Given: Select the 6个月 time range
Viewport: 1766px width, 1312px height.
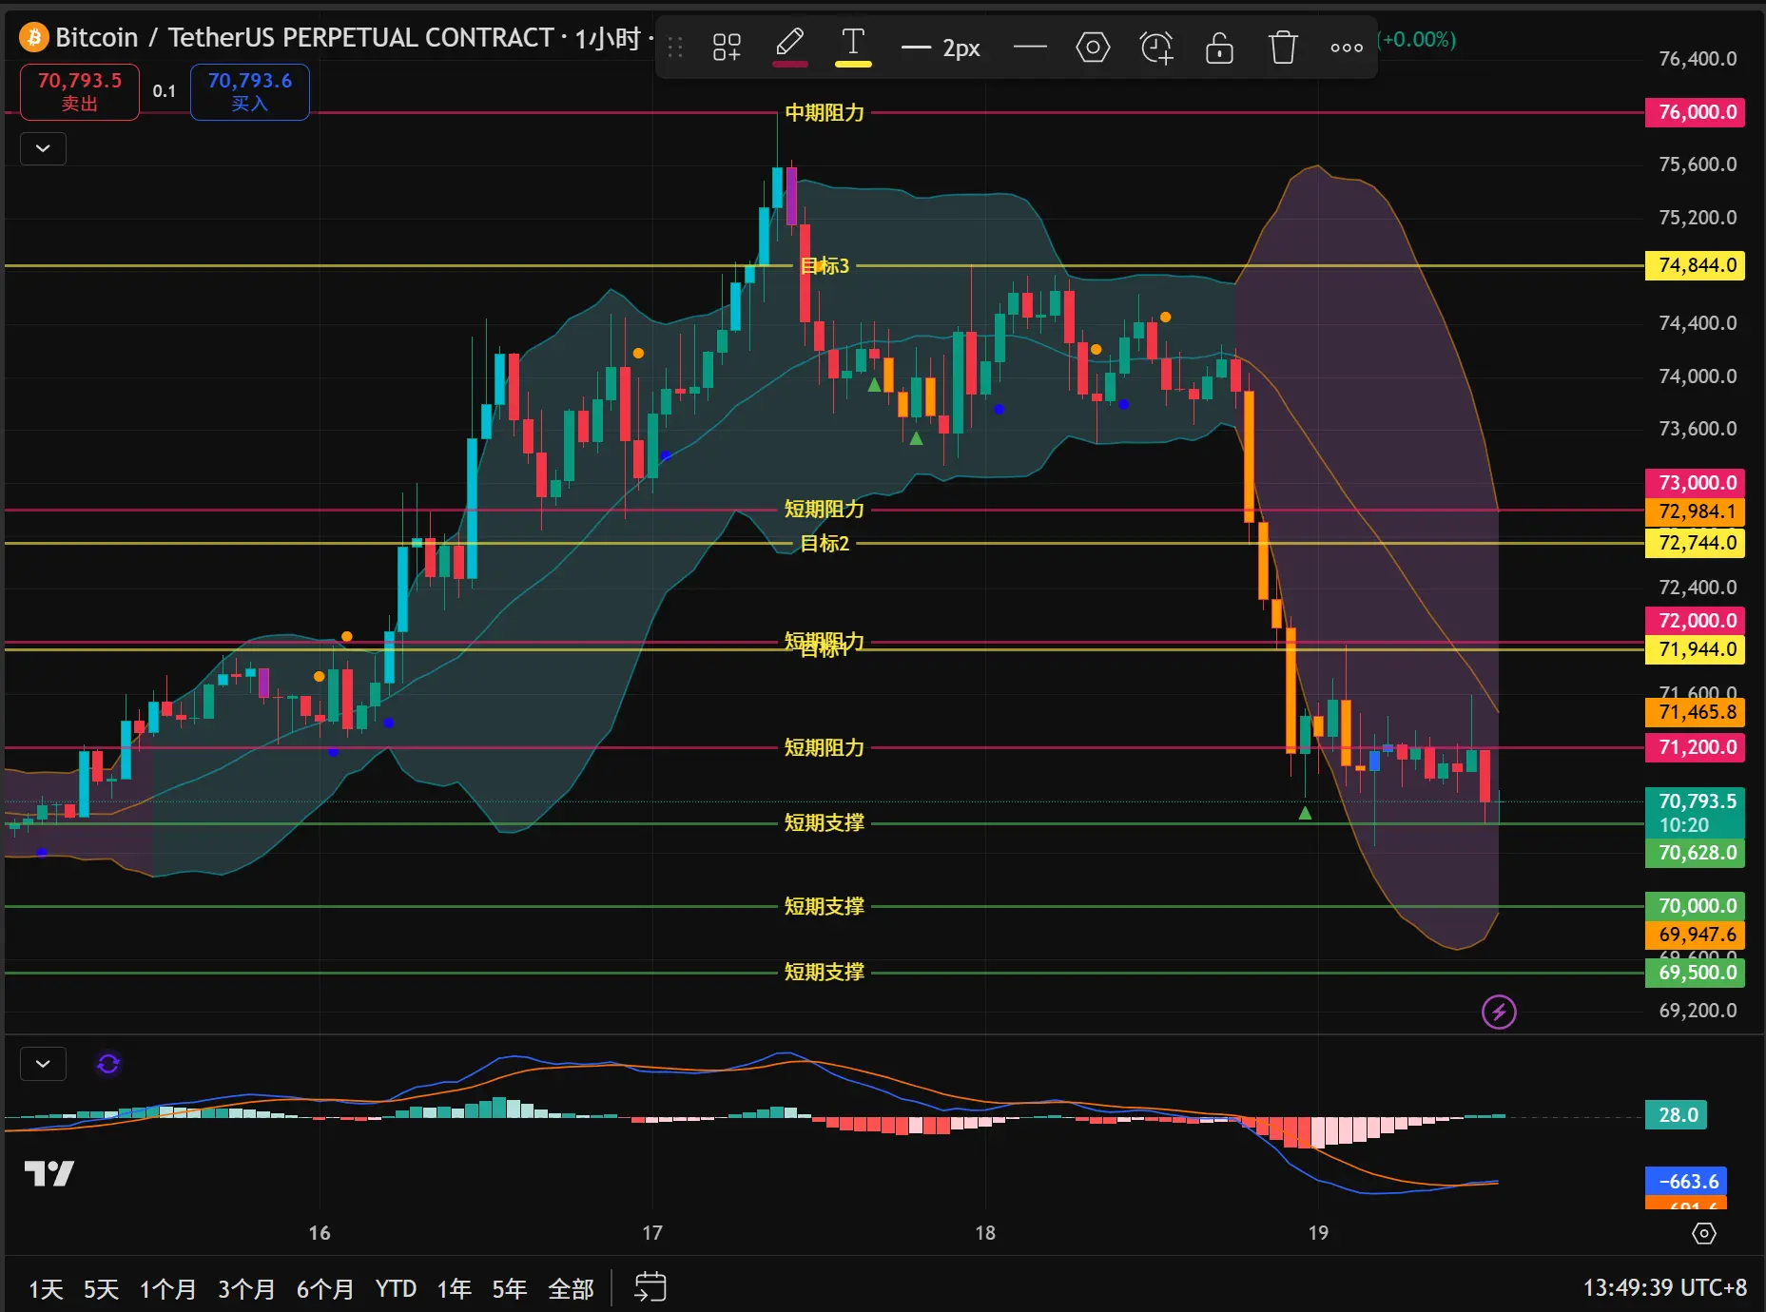Looking at the screenshot, I should click(324, 1289).
